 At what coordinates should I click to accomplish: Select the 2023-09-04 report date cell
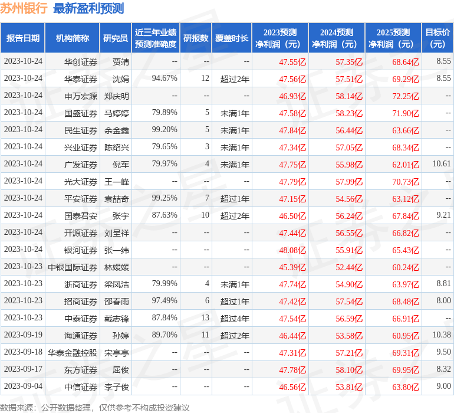(23, 387)
